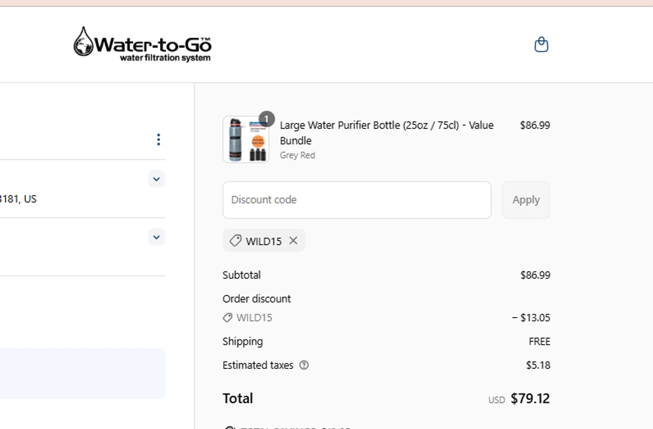Expand the section ending in 181, US
The image size is (653, 429).
(x=156, y=179)
